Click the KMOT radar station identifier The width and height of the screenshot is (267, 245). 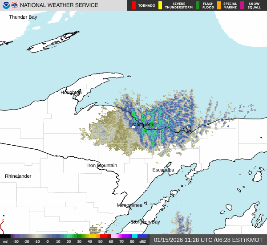pos(255,240)
